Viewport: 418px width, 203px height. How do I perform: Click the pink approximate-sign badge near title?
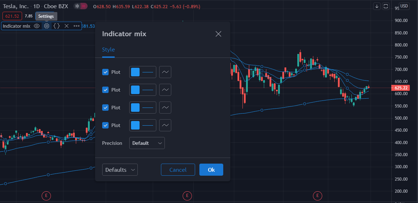click(x=84, y=6)
